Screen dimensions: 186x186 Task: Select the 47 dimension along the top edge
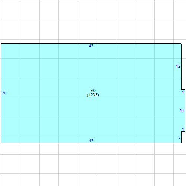pos(91,46)
